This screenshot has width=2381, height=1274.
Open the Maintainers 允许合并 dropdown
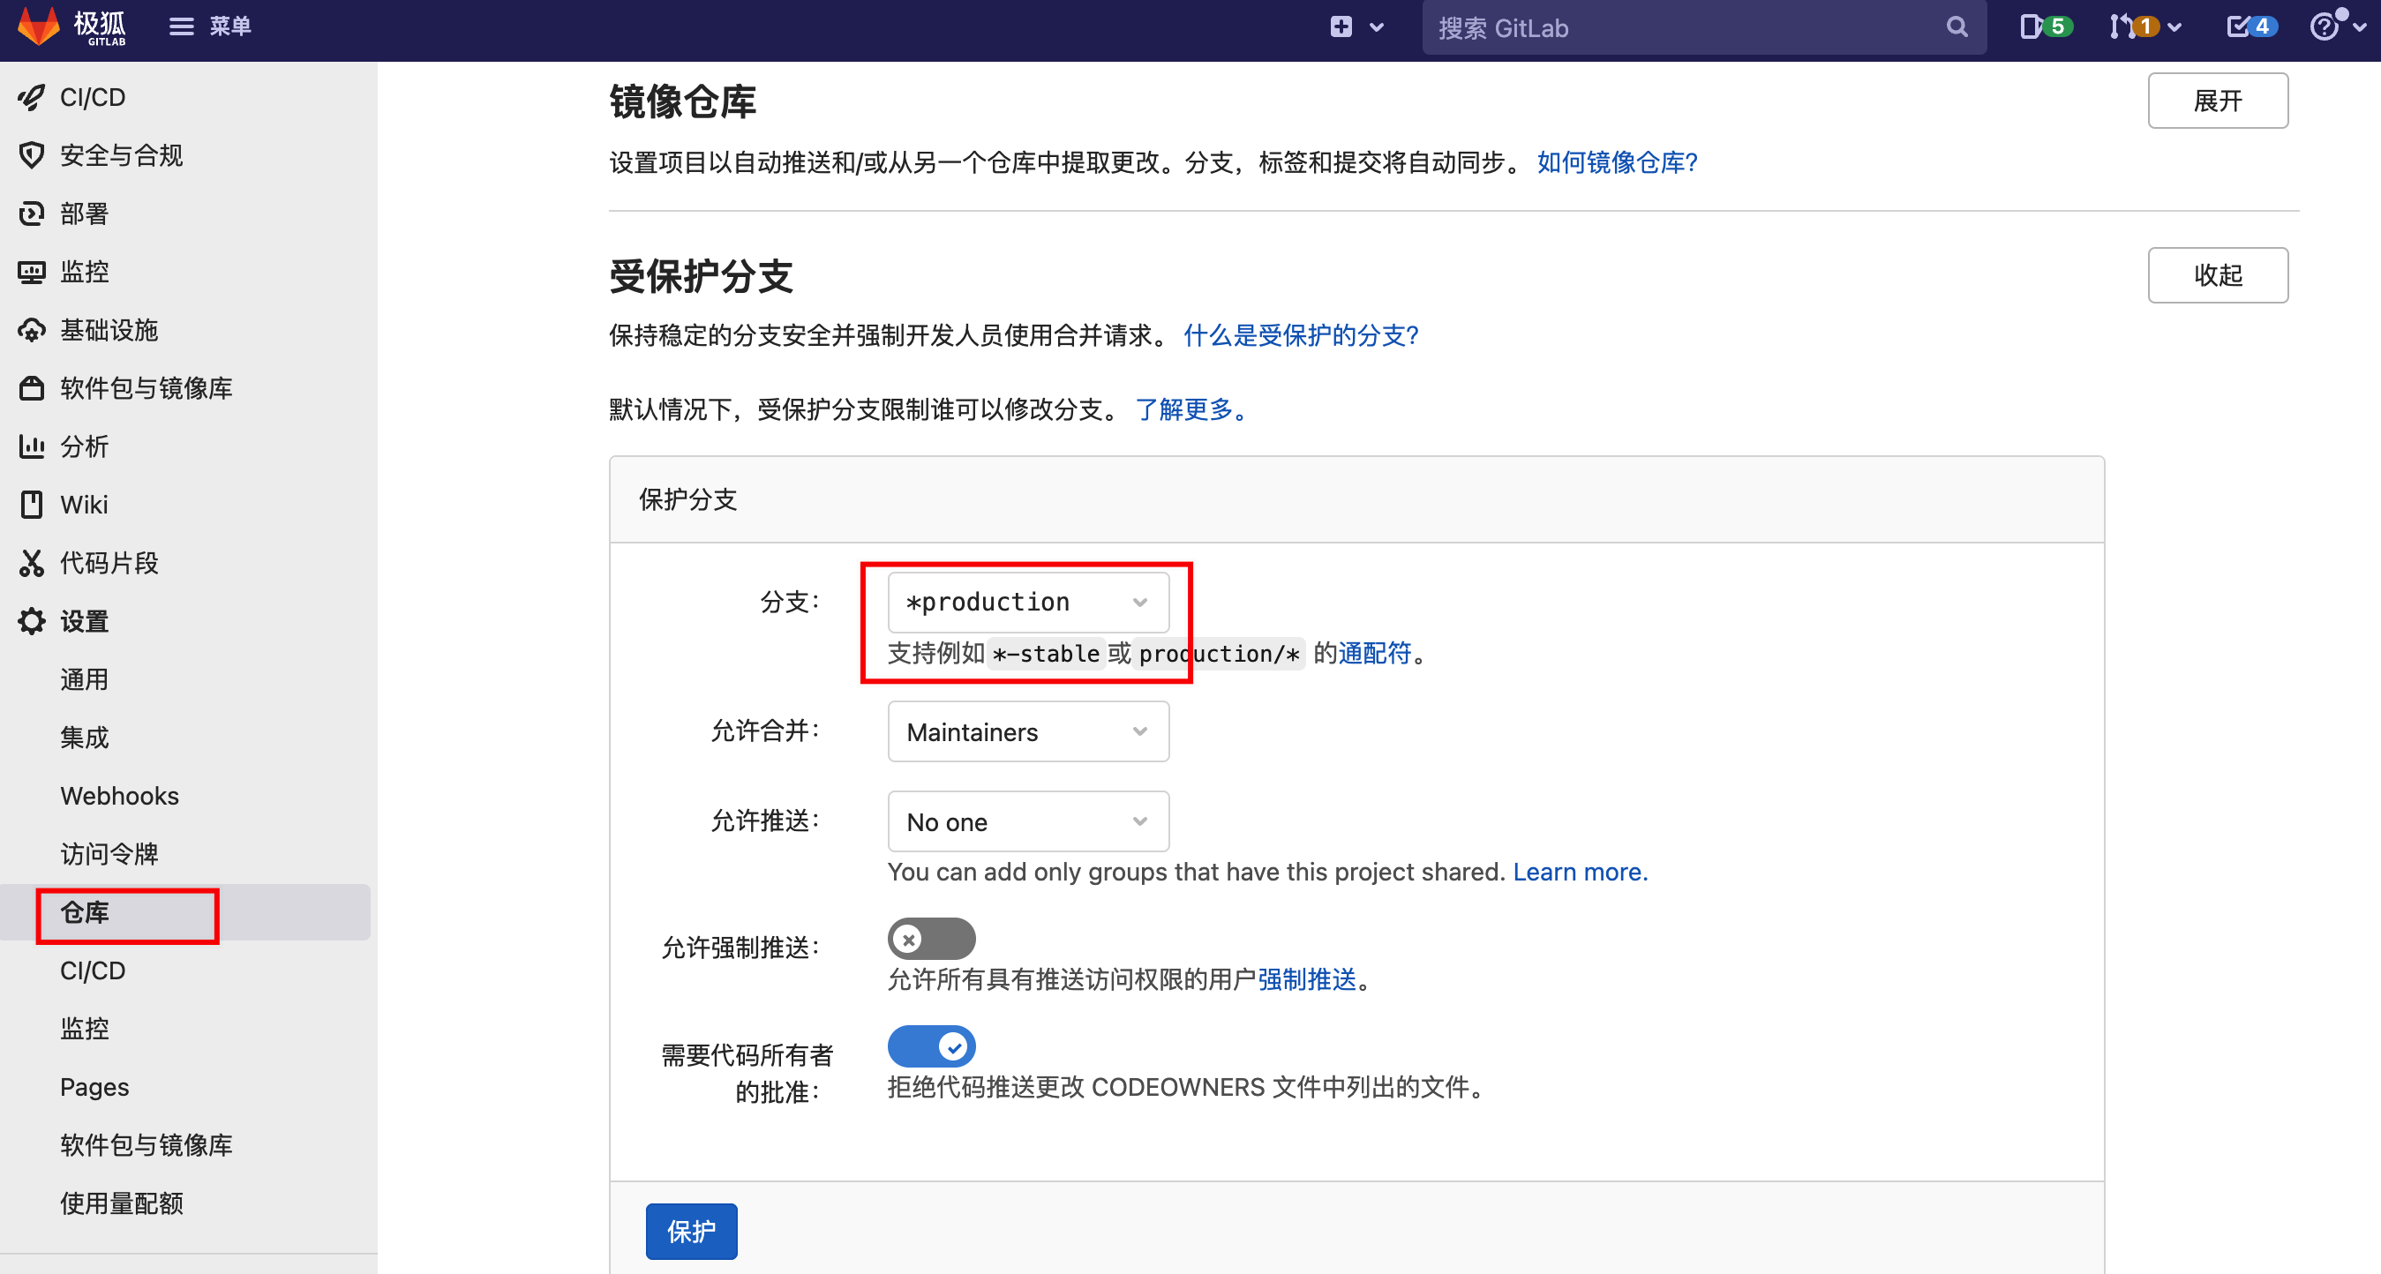click(1027, 731)
